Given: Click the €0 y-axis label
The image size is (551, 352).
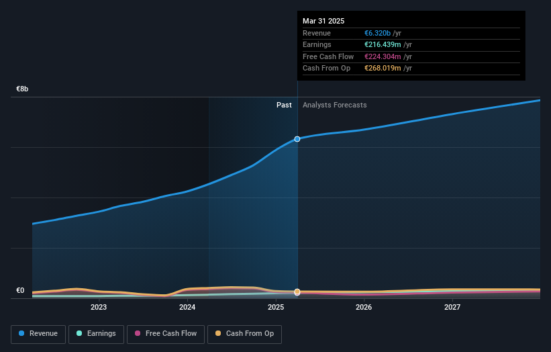Looking at the screenshot, I should (x=20, y=290).
